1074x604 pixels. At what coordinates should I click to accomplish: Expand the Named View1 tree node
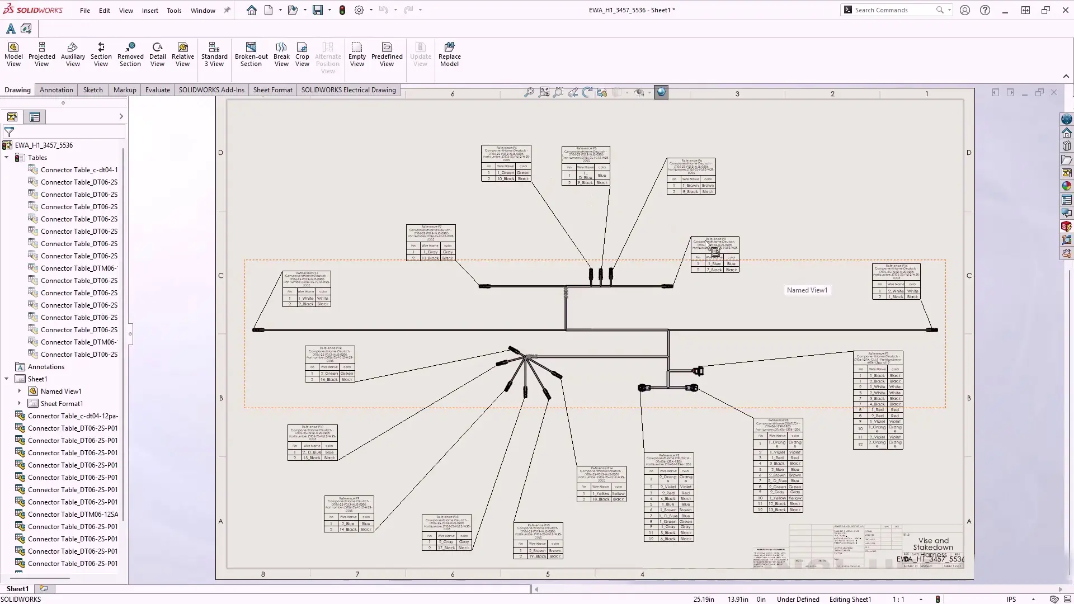pyautogui.click(x=20, y=391)
